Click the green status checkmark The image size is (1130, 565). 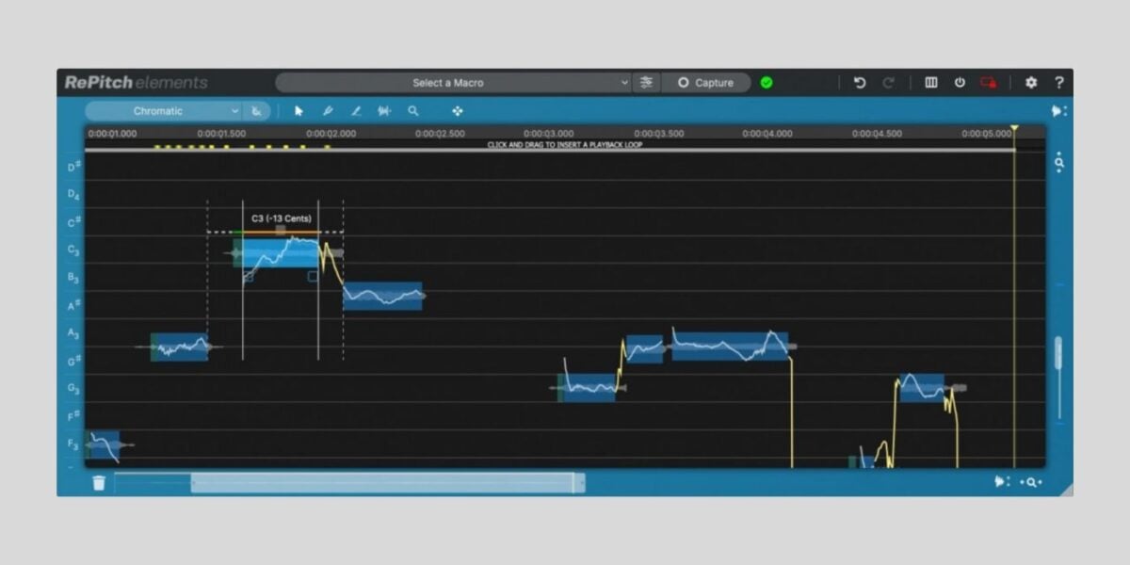tap(767, 83)
